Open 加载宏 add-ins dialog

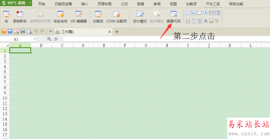pos(98,17)
